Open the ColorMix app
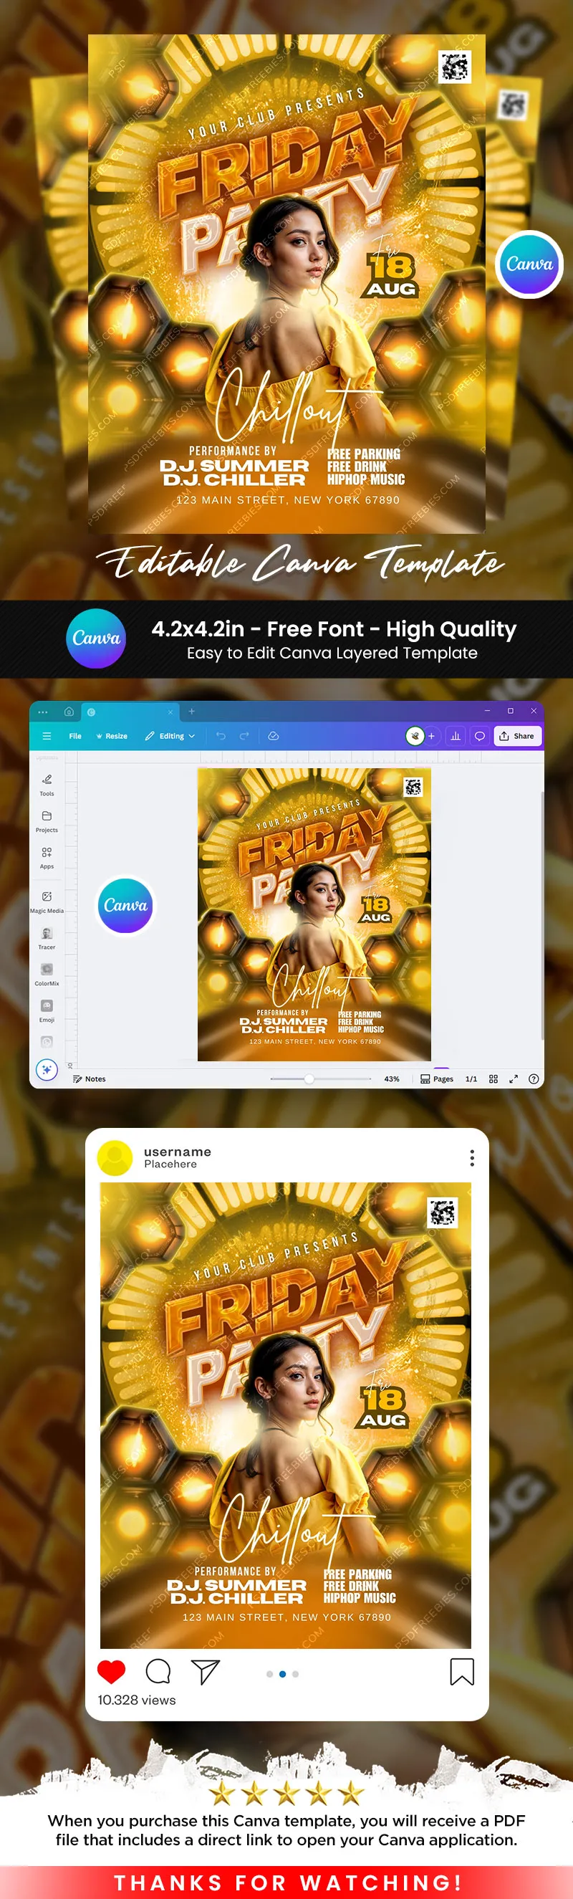 (x=47, y=973)
